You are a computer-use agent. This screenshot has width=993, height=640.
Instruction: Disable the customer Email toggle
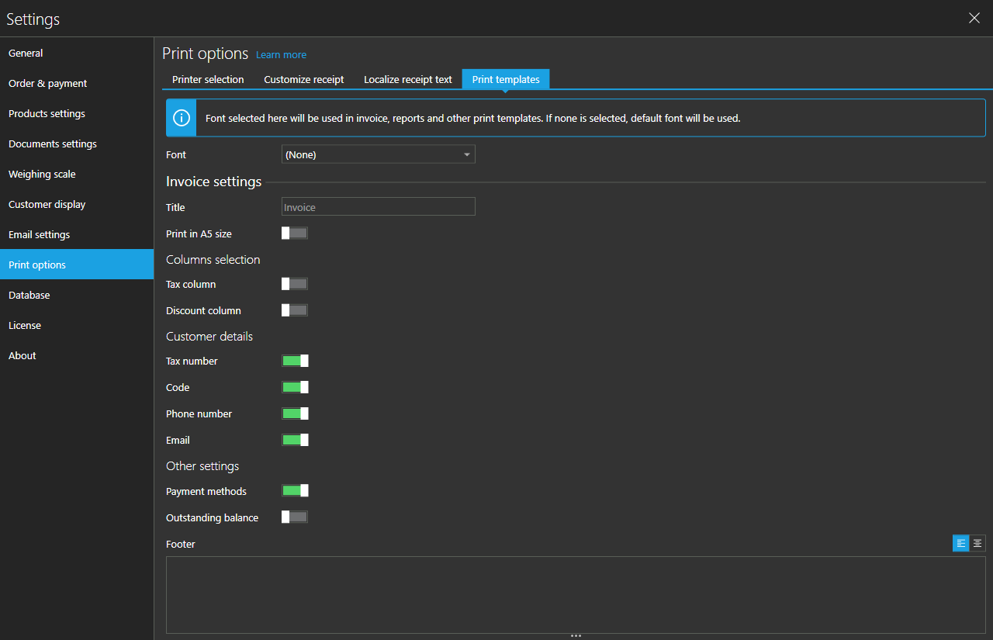[x=295, y=440]
